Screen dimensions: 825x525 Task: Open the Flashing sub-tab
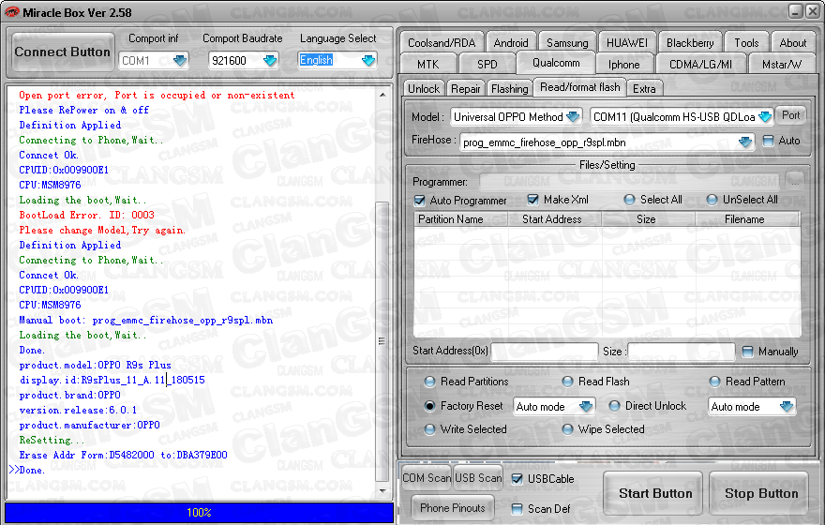pyautogui.click(x=509, y=88)
